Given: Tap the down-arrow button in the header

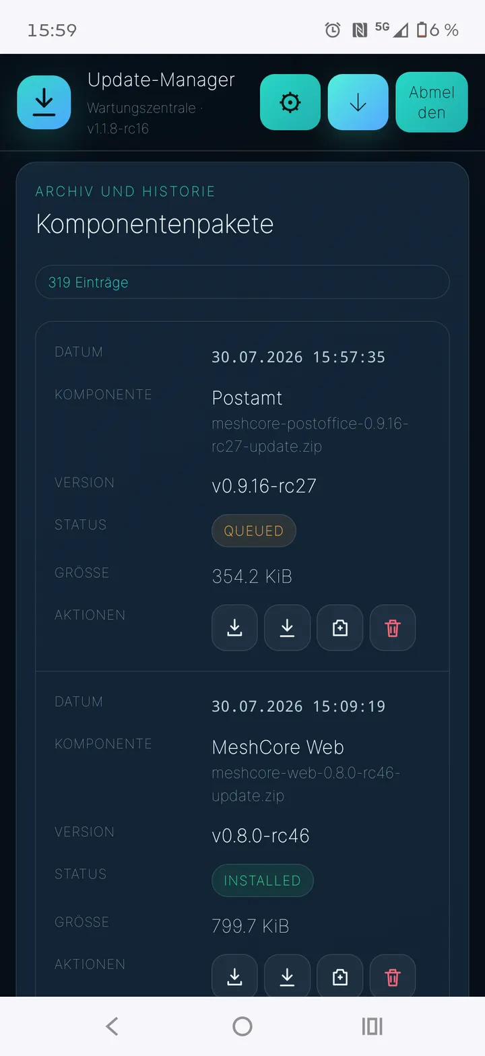Looking at the screenshot, I should (x=358, y=102).
